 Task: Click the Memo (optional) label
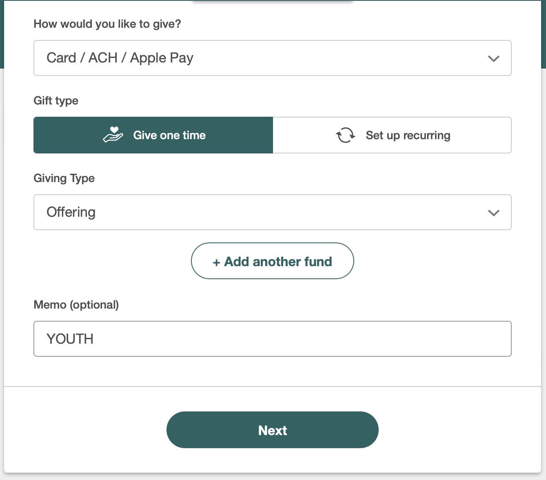point(76,305)
